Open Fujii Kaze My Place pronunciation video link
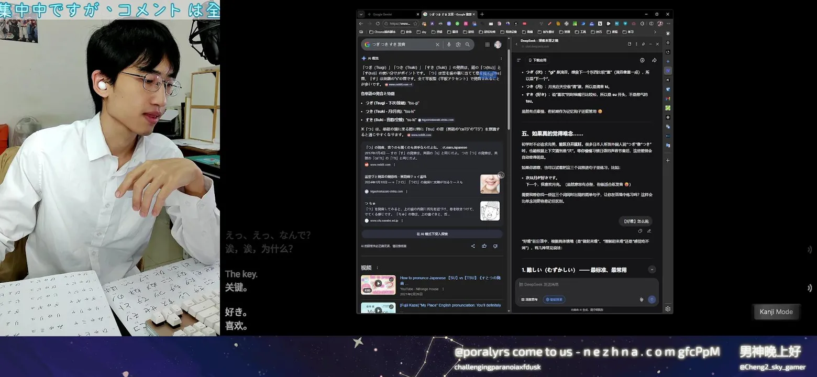 450,305
